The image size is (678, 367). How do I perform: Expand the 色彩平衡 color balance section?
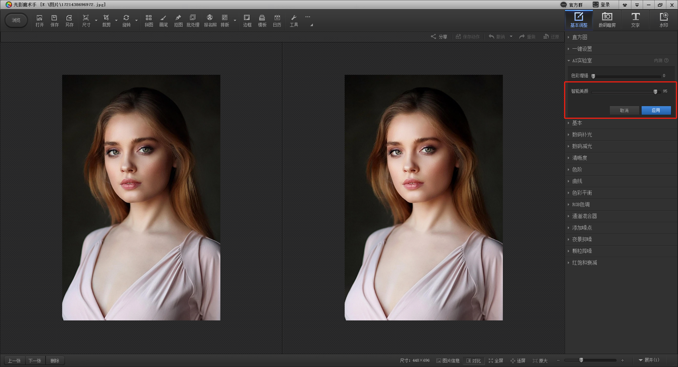pyautogui.click(x=582, y=193)
